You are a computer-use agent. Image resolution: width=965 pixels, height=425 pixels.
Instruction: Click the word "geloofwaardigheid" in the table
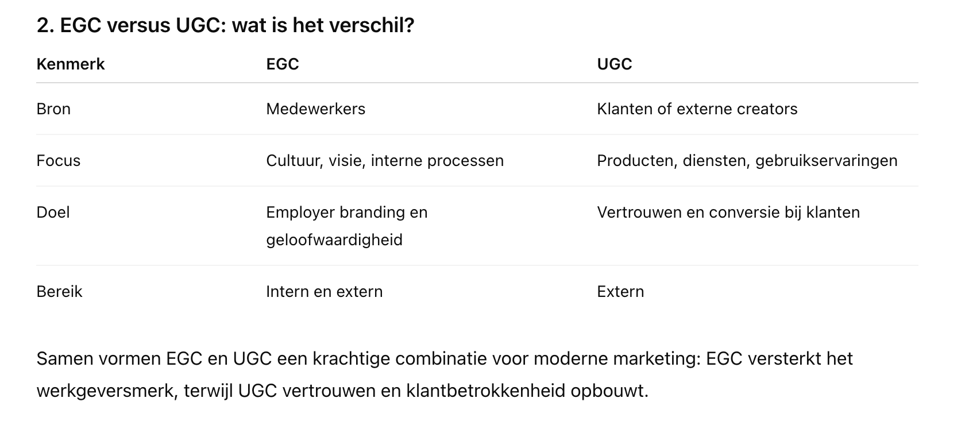click(334, 239)
